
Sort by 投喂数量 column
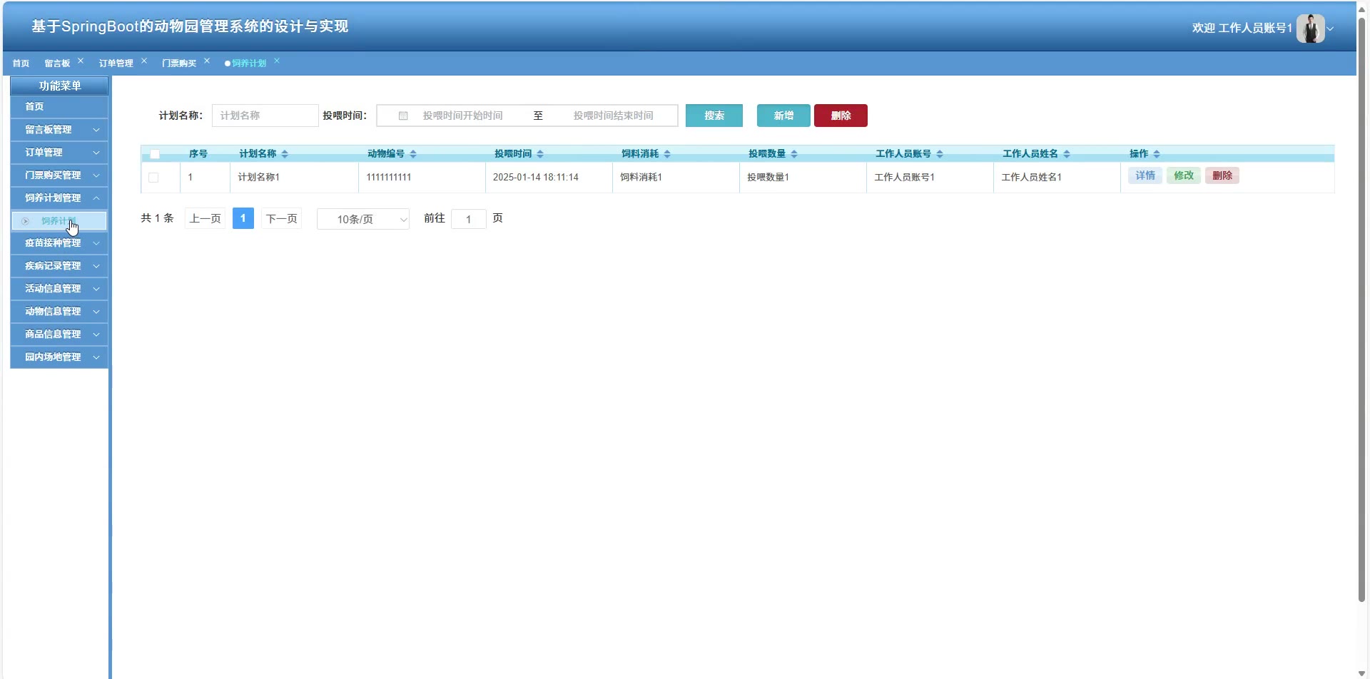794,154
